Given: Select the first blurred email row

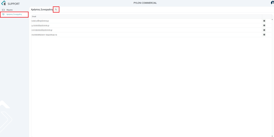Looking at the screenshot, I should click(40, 21).
